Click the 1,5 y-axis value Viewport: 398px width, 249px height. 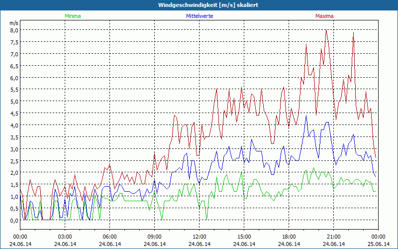coord(14,185)
